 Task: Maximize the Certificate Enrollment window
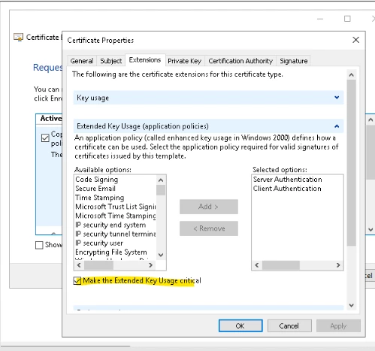tap(347, 19)
